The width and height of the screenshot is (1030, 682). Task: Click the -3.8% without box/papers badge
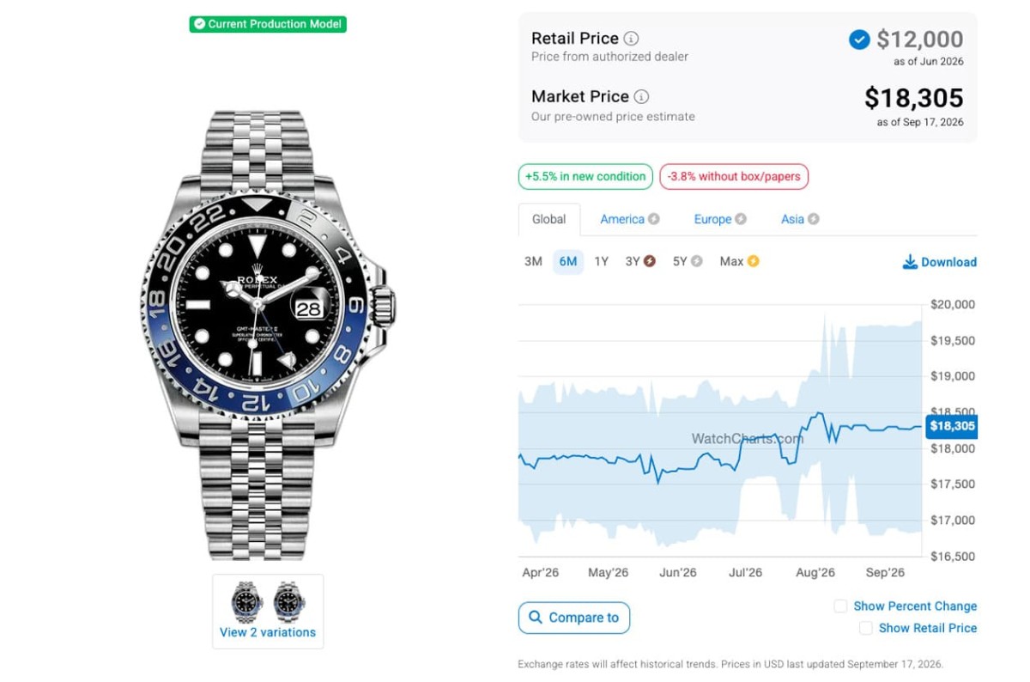click(734, 177)
